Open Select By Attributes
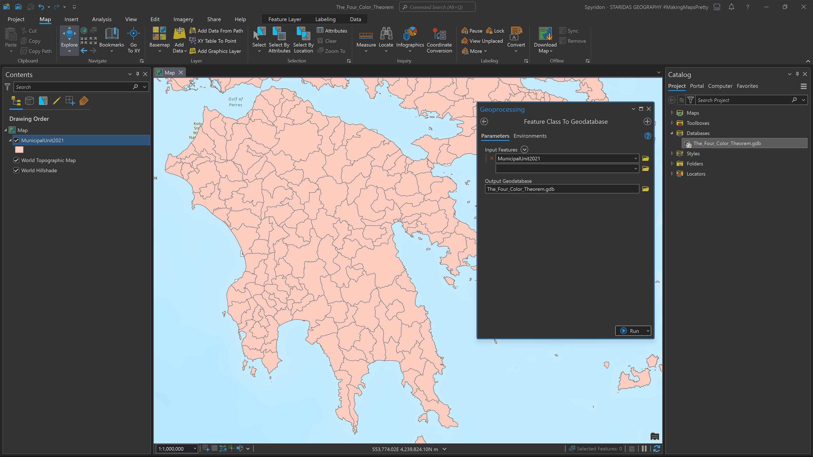Screen dimensions: 813x457 [x=279, y=39]
